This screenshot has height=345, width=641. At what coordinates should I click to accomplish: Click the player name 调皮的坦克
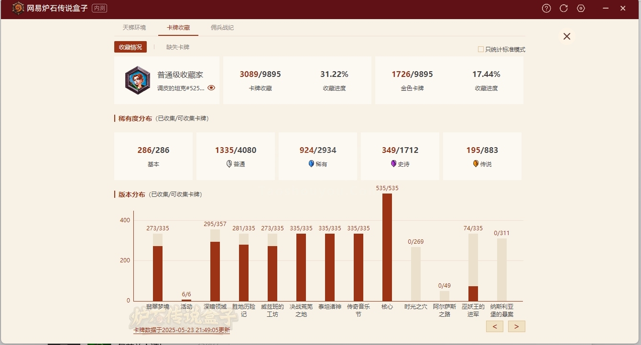click(x=181, y=88)
